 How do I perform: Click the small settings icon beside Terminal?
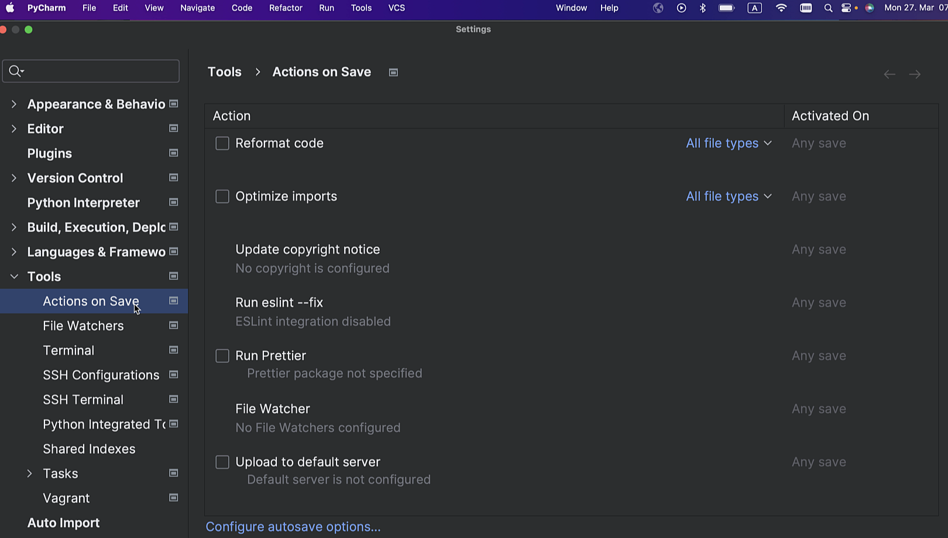click(173, 350)
